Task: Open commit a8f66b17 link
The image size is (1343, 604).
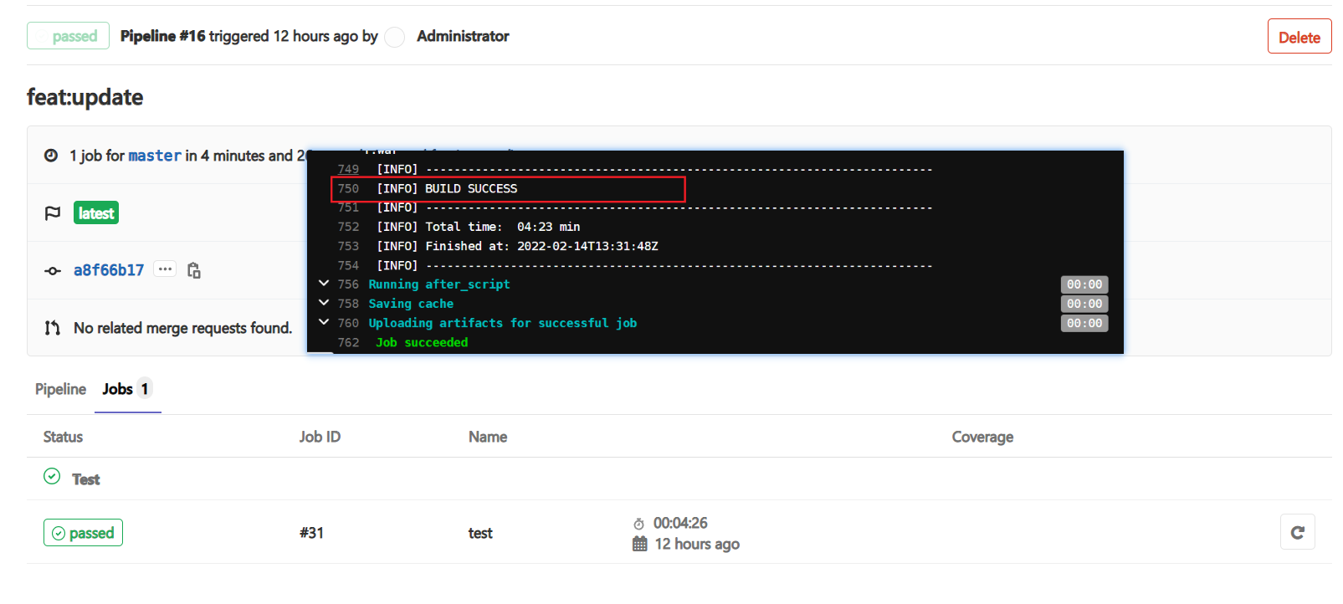Action: pyautogui.click(x=109, y=270)
